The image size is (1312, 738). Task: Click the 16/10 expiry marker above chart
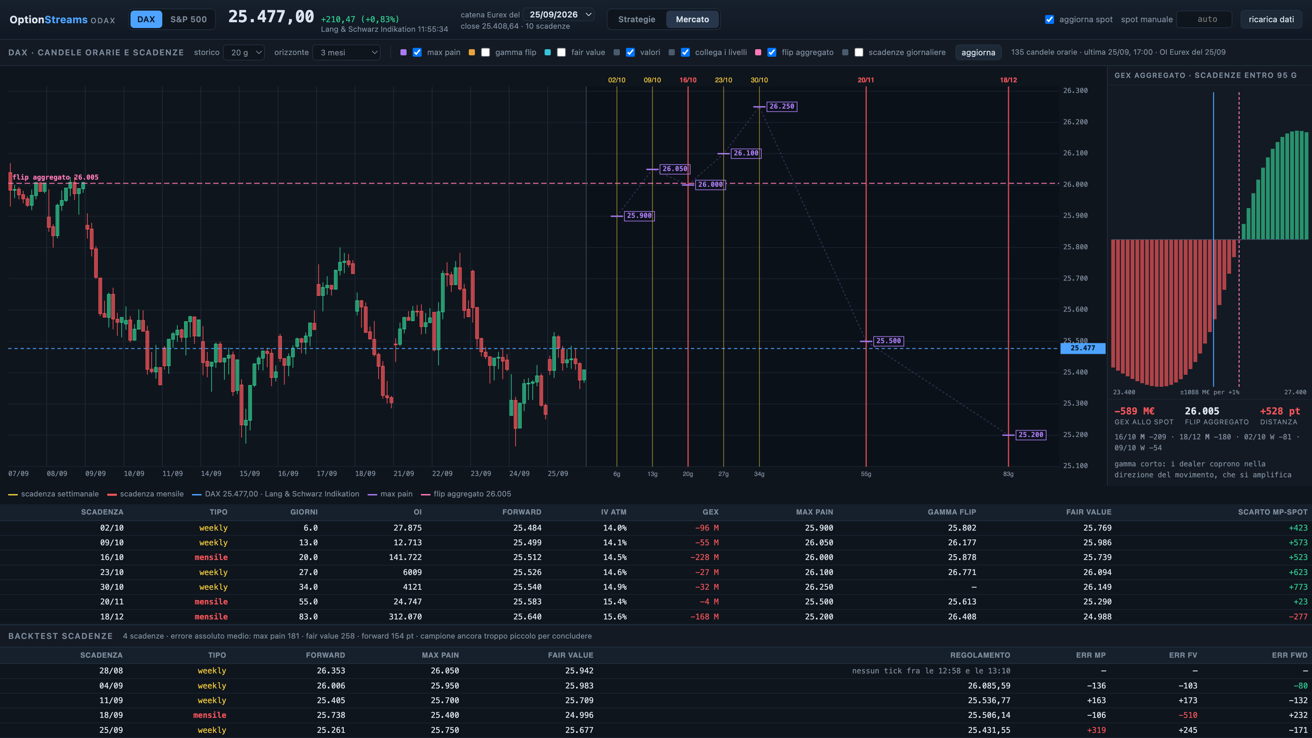687,80
